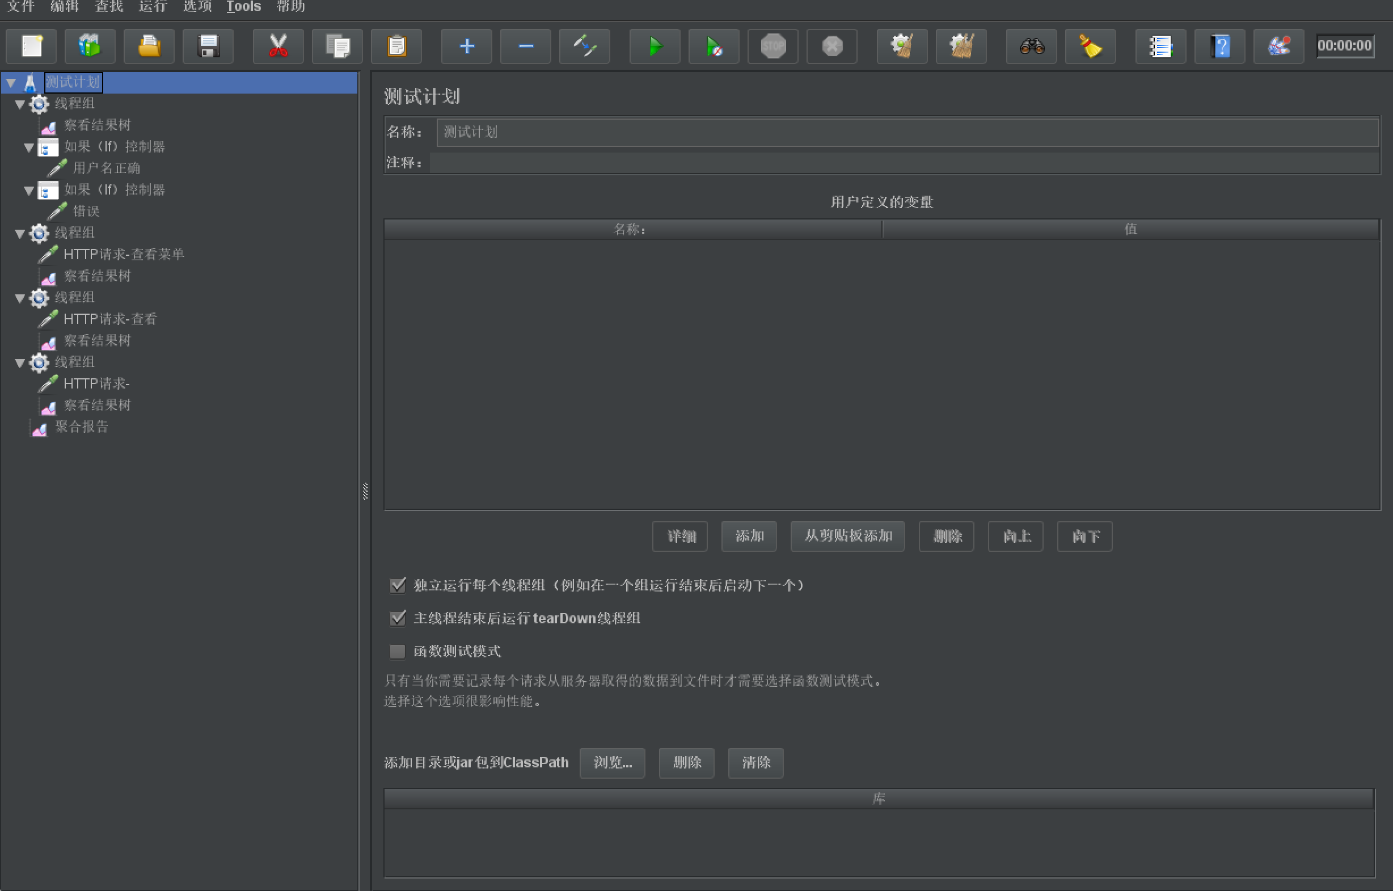Click the blue plus Expand All icon
The width and height of the screenshot is (1393, 891).
point(466,47)
